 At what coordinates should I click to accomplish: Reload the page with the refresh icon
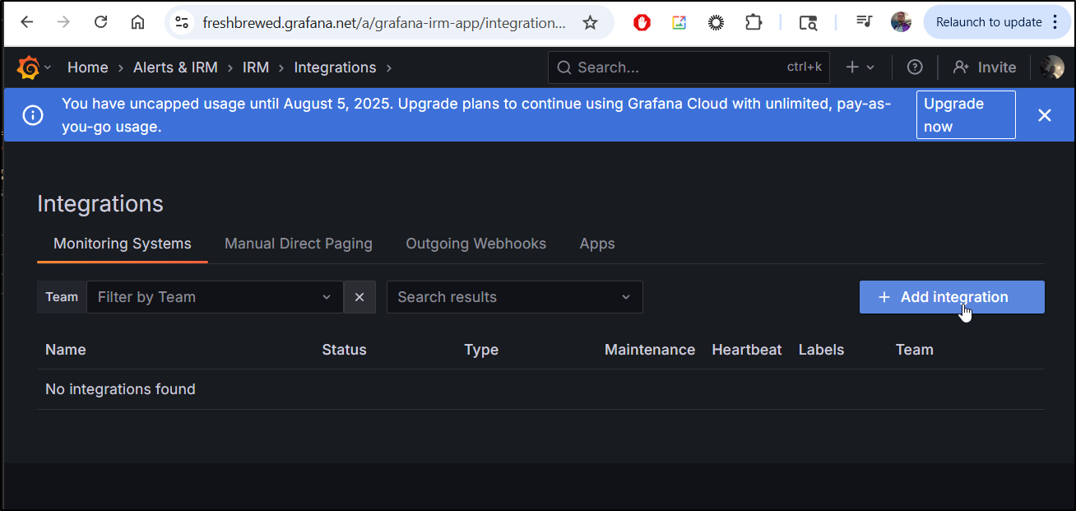pos(100,22)
